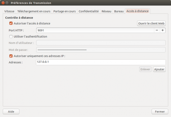This screenshot has width=171, height=117.
Task: Decrease HTTP port with minus button
Action: coord(157,30)
